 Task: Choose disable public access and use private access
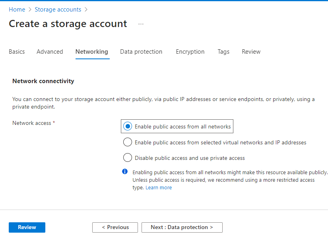click(127, 157)
